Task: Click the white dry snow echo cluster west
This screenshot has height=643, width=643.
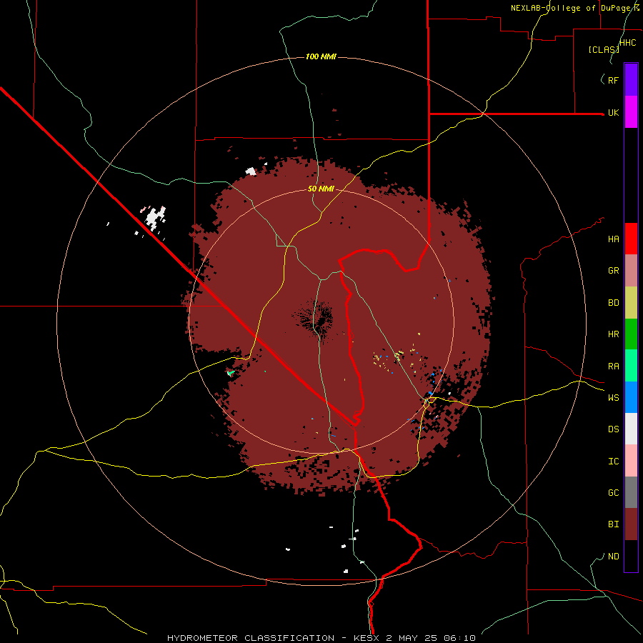Action: click(155, 217)
